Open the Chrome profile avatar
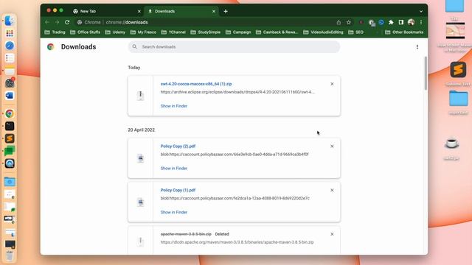472x265 pixels. 411,22
